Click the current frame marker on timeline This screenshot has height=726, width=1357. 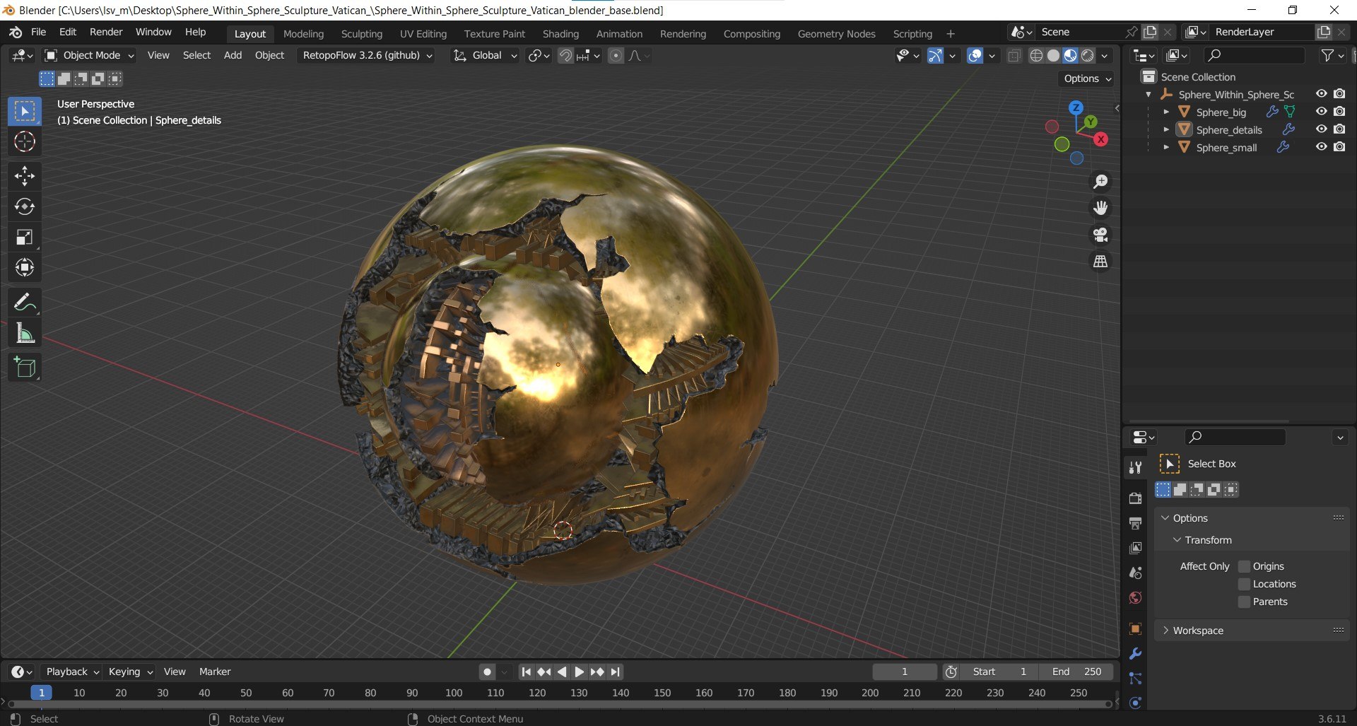click(42, 693)
